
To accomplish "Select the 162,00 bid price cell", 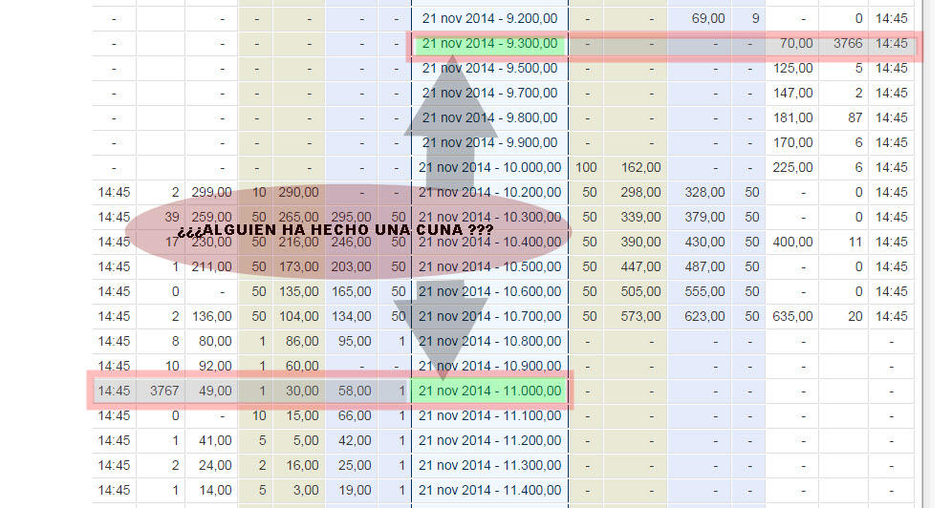I will pyautogui.click(x=640, y=168).
